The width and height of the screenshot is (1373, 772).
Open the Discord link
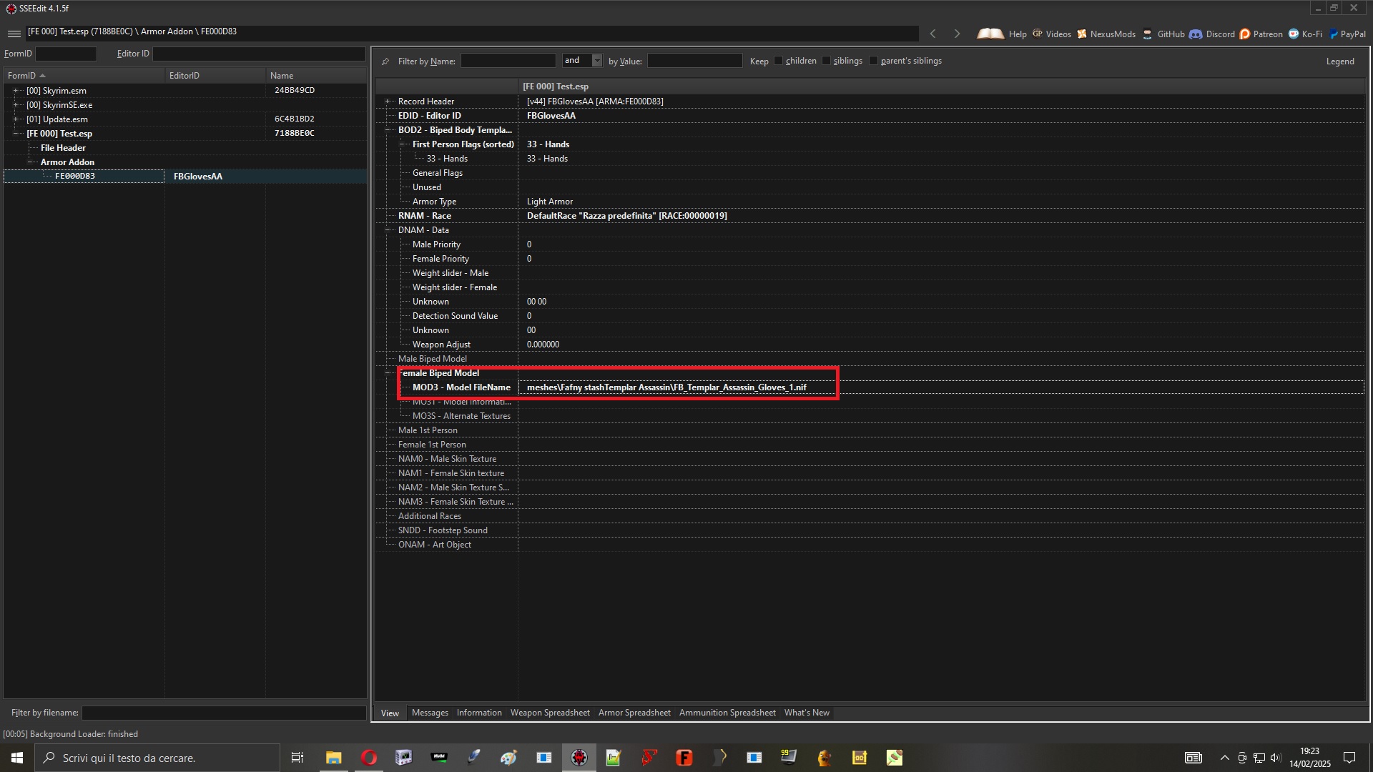[1211, 34]
